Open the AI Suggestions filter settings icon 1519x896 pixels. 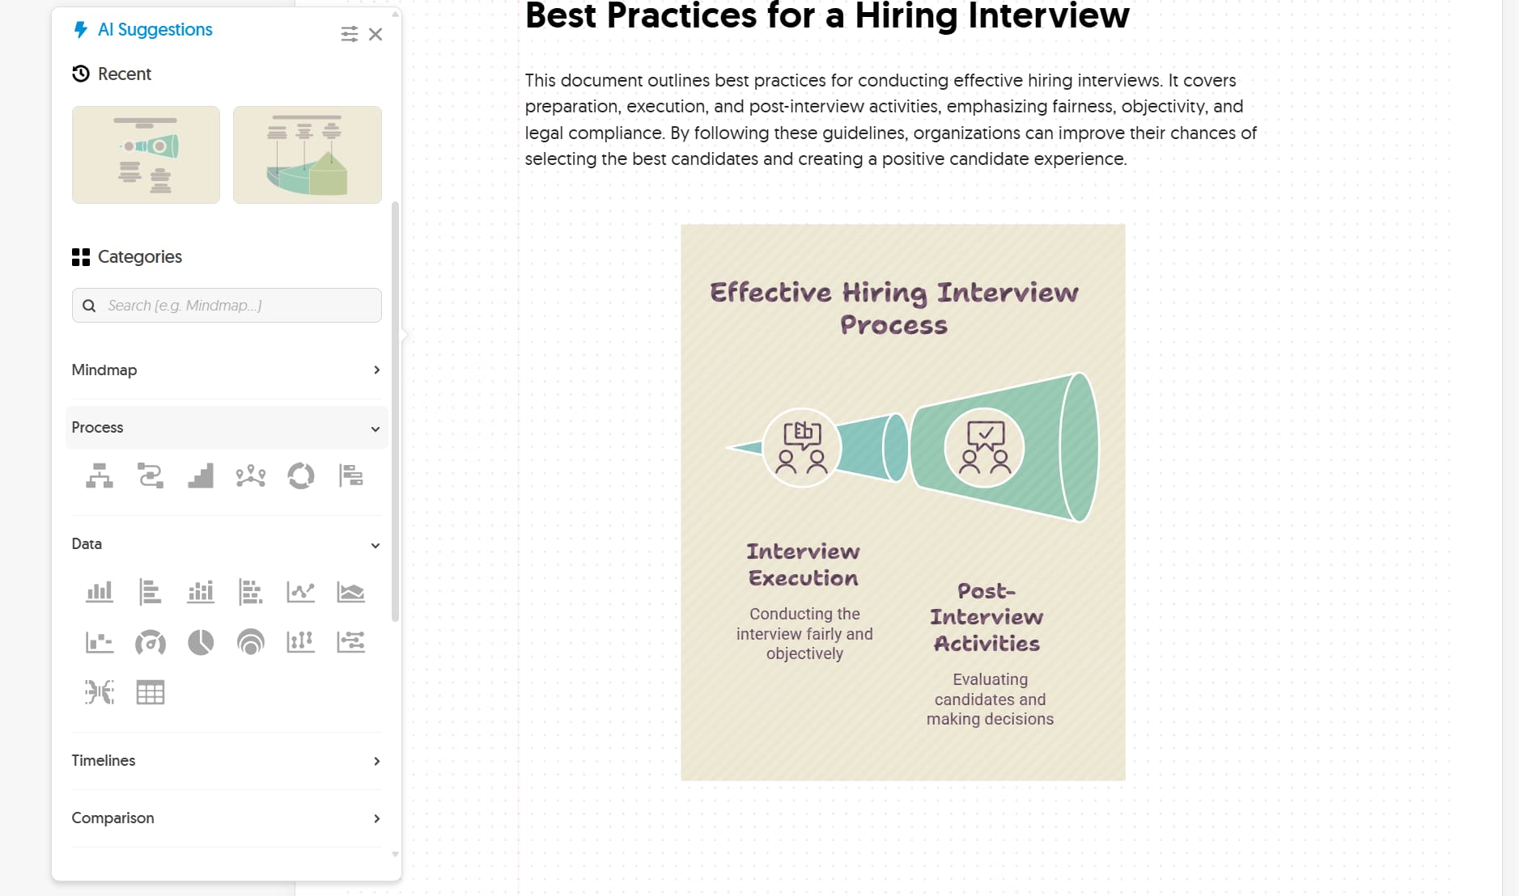click(349, 34)
